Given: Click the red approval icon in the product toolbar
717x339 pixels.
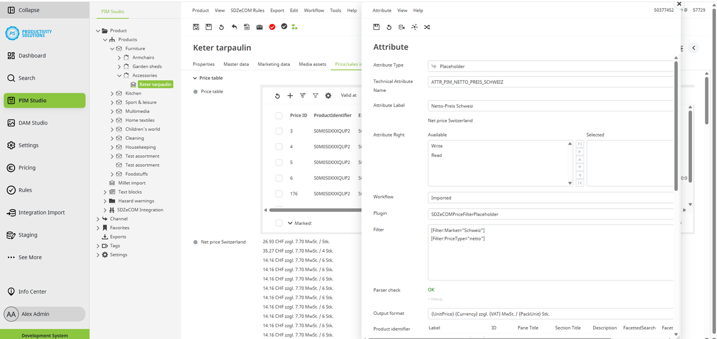Looking at the screenshot, I should pos(272,27).
